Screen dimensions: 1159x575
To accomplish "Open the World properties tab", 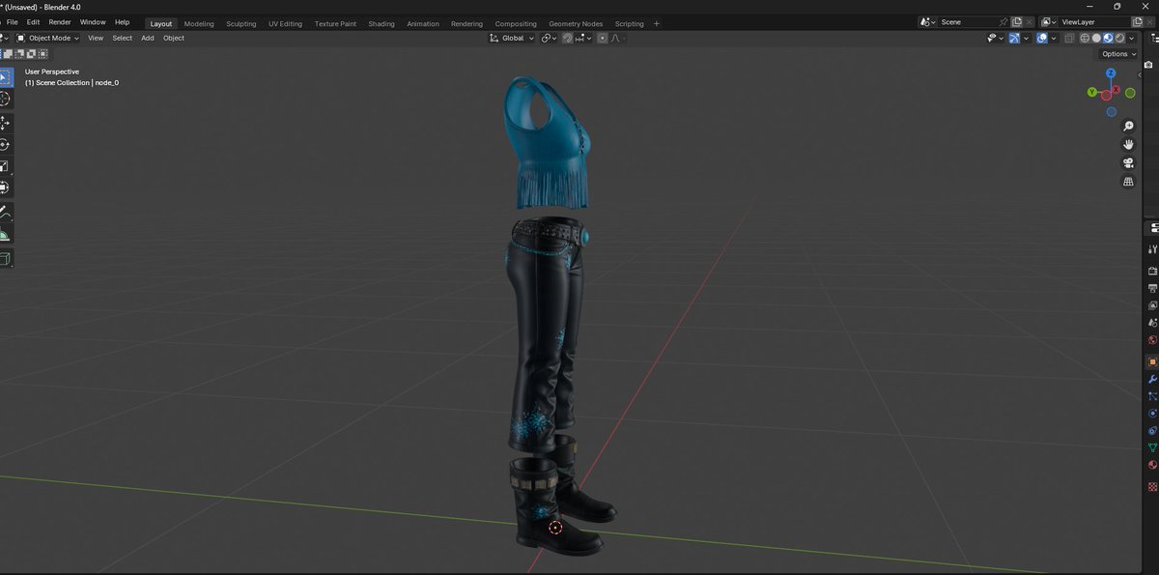I will coord(1152,340).
